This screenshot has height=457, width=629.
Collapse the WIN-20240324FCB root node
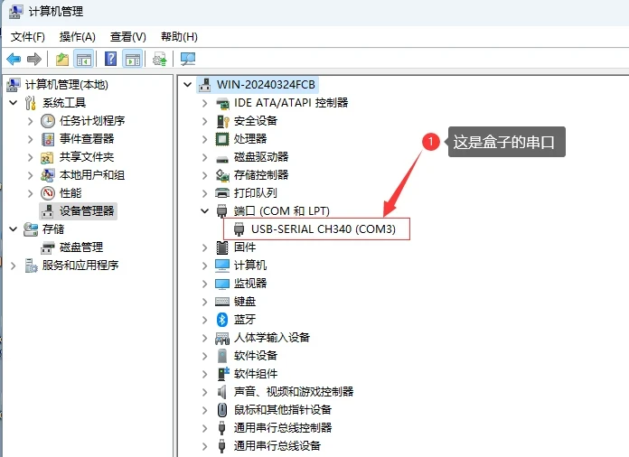point(187,85)
